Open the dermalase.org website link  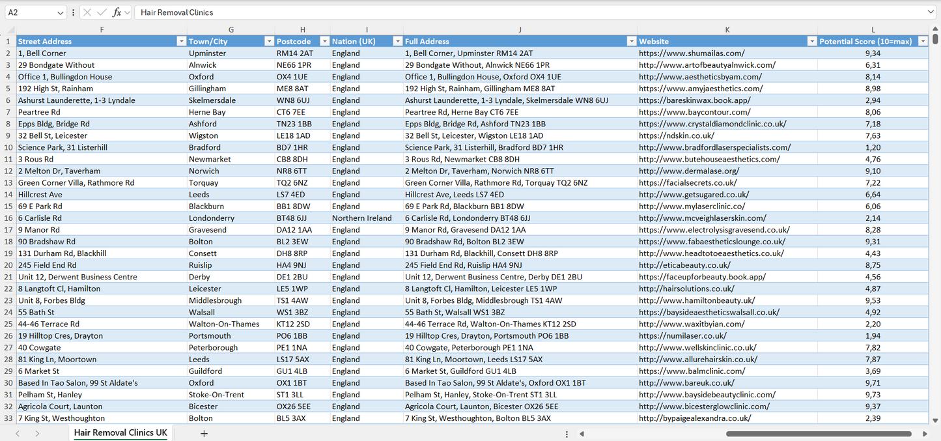pos(690,171)
